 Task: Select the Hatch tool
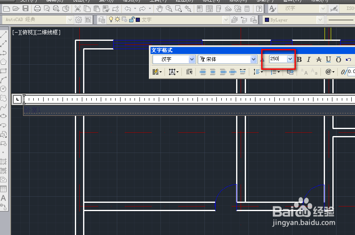click(x=3, y=162)
